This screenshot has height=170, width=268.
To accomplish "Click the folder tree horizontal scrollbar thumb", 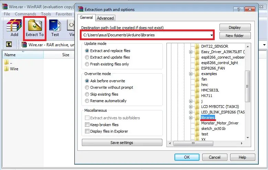I will 193,143.
